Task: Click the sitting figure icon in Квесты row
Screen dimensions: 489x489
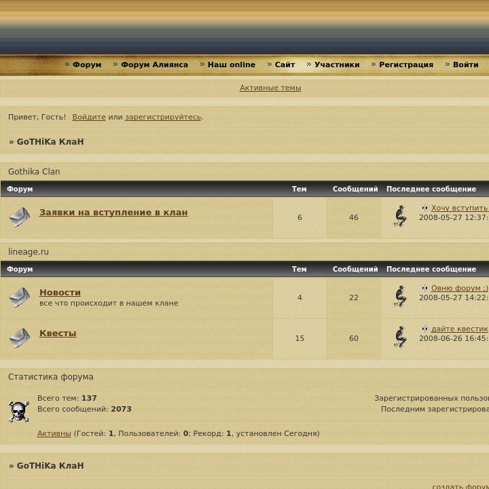Action: pos(401,337)
